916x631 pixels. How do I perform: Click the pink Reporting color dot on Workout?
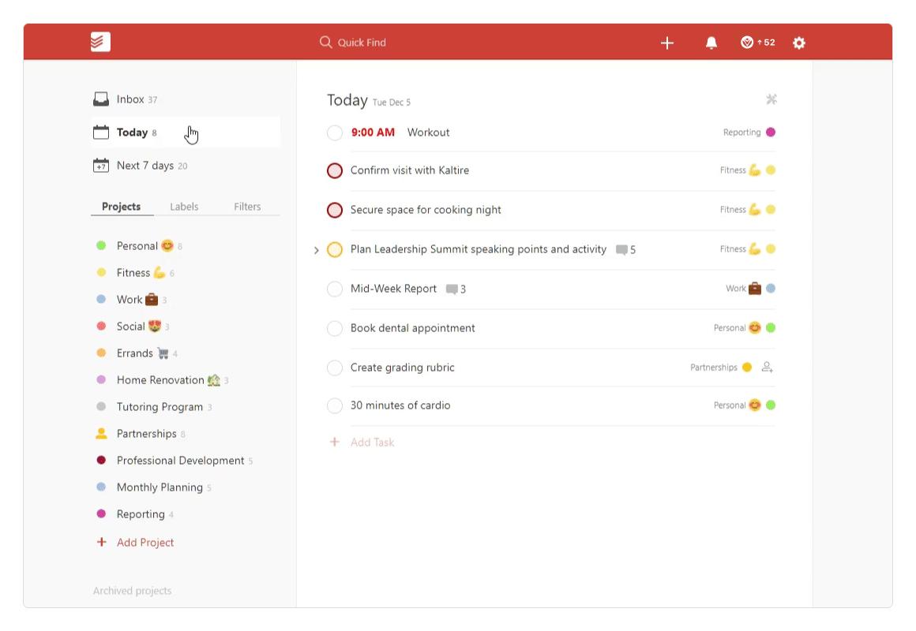pos(771,133)
